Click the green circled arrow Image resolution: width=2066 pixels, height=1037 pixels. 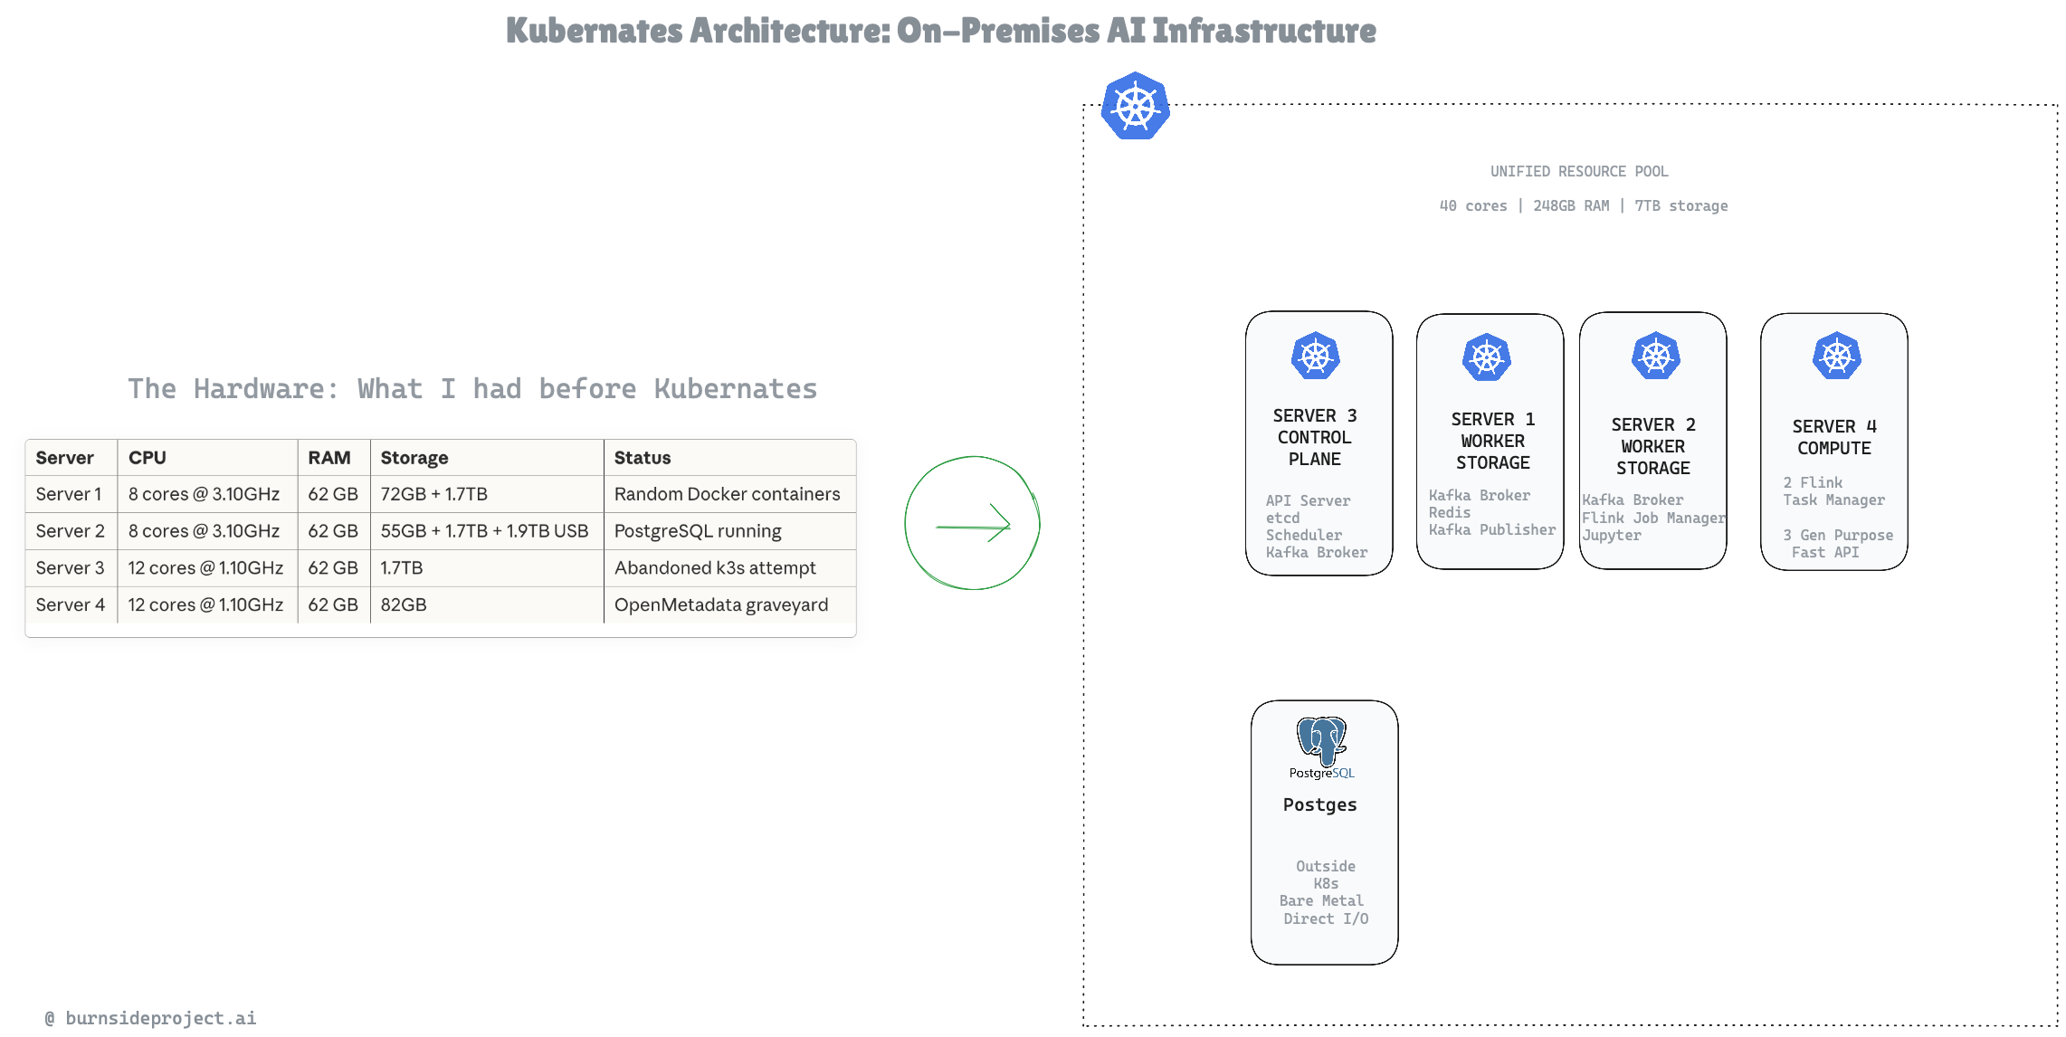point(972,524)
